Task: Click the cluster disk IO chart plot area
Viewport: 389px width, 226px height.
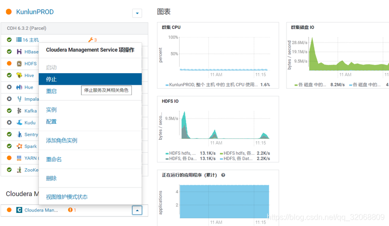Action: point(349,53)
